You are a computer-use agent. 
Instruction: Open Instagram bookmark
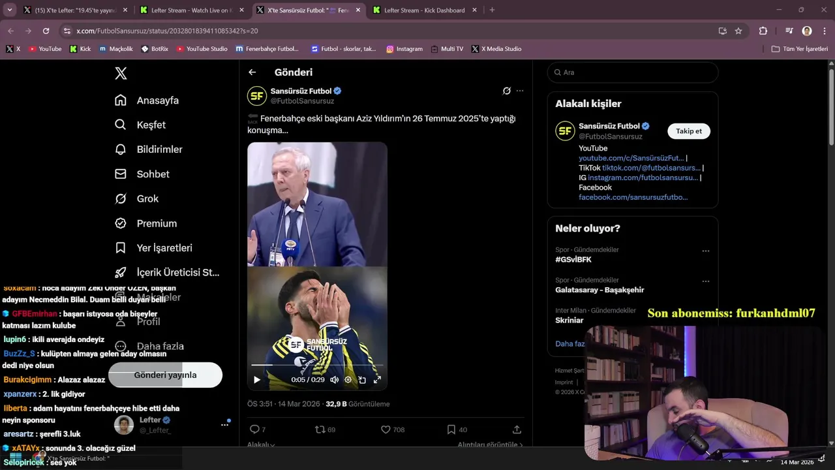pyautogui.click(x=404, y=49)
